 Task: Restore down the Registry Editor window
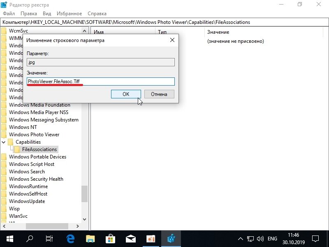coord(300,5)
